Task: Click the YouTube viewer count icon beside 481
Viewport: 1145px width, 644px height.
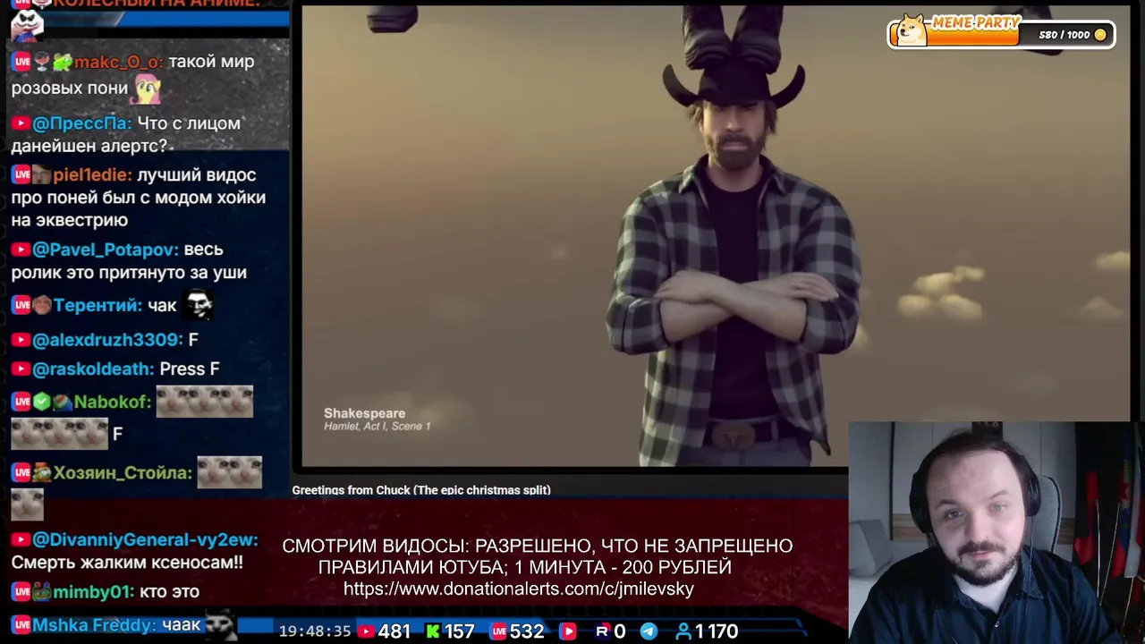Action: [366, 631]
